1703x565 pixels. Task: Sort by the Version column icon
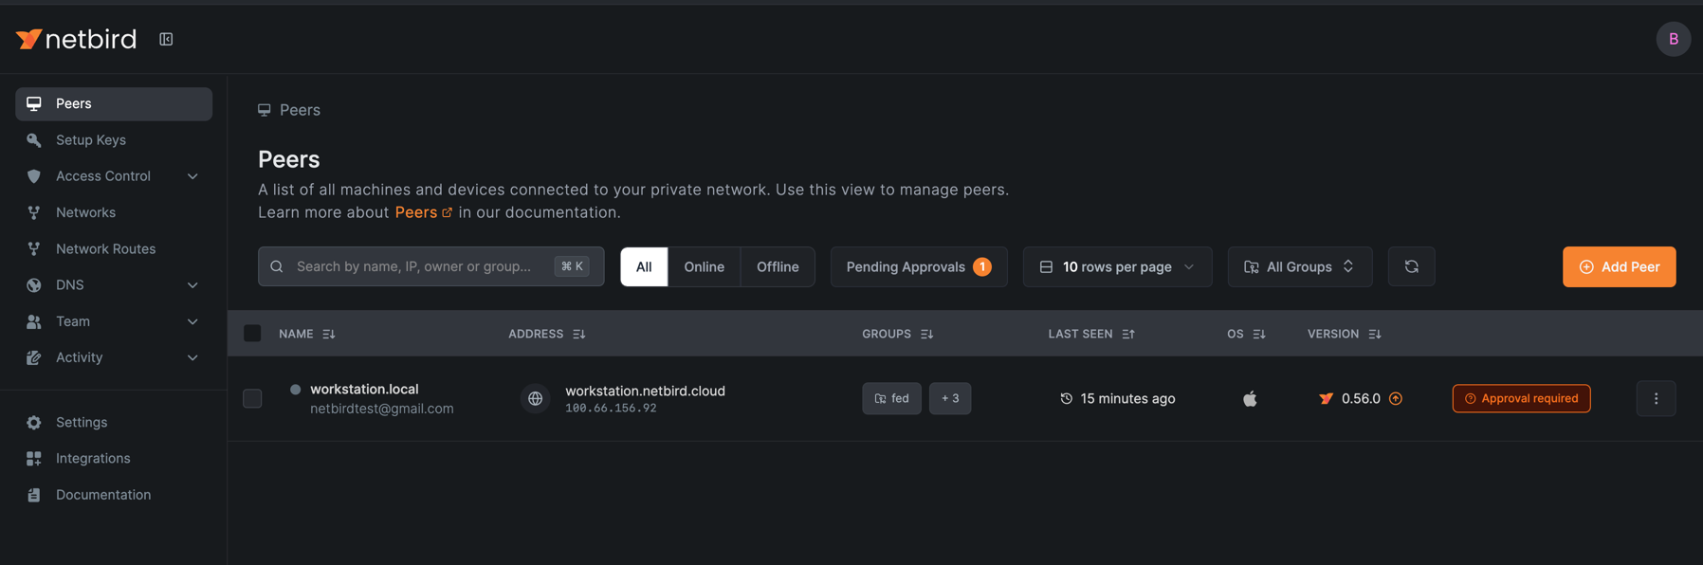click(x=1374, y=335)
